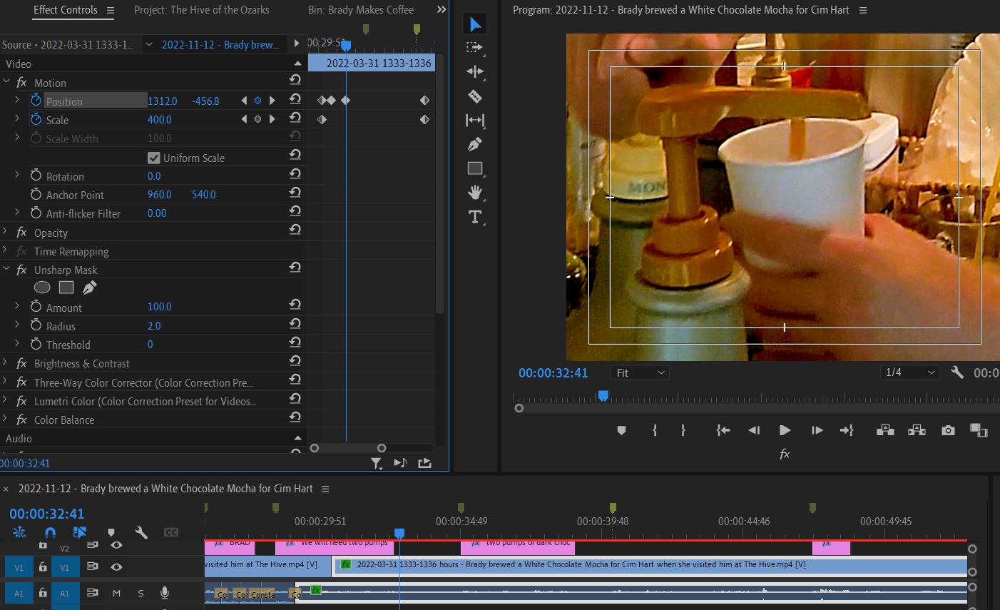Export frame with camera icon
Viewport: 1000px width, 610px height.
pos(948,430)
